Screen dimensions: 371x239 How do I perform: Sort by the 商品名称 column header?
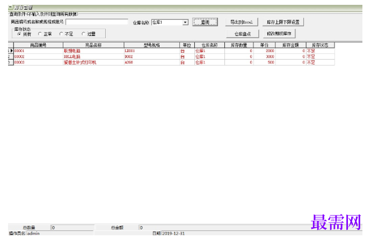pos(93,45)
